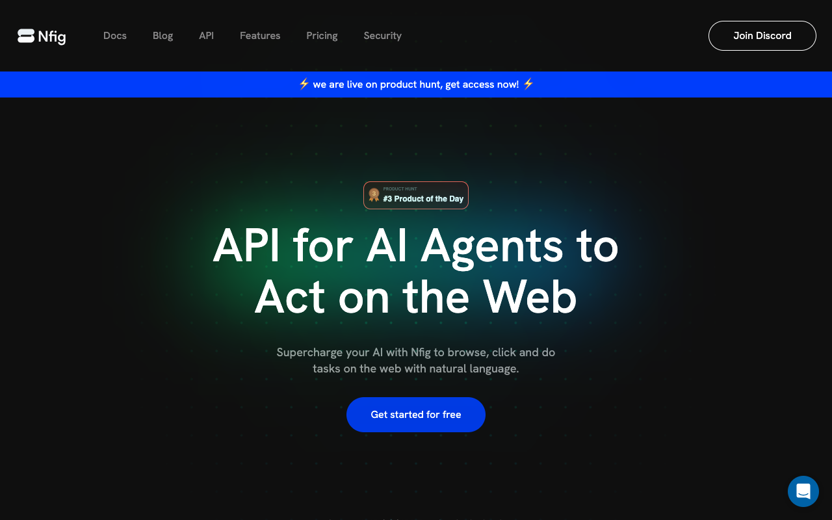This screenshot has width=832, height=520.
Task: Open the API navigation link
Action: tap(206, 36)
